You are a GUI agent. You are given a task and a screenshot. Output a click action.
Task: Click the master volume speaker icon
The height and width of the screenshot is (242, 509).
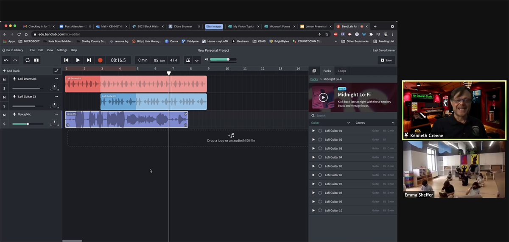tap(206, 59)
